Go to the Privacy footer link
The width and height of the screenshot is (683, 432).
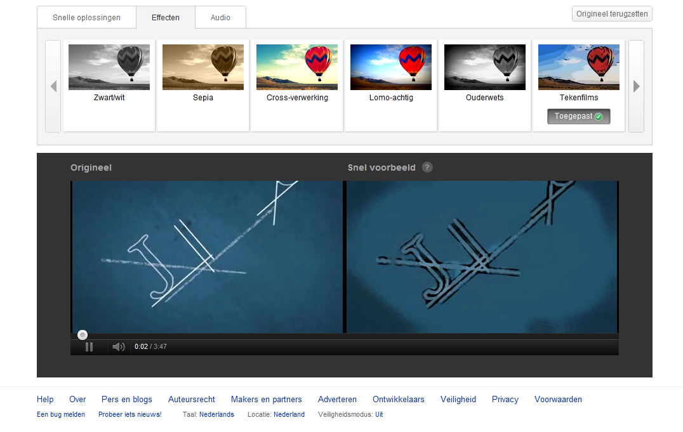pos(505,400)
